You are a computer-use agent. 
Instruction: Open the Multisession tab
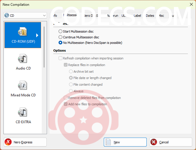pos(71,15)
